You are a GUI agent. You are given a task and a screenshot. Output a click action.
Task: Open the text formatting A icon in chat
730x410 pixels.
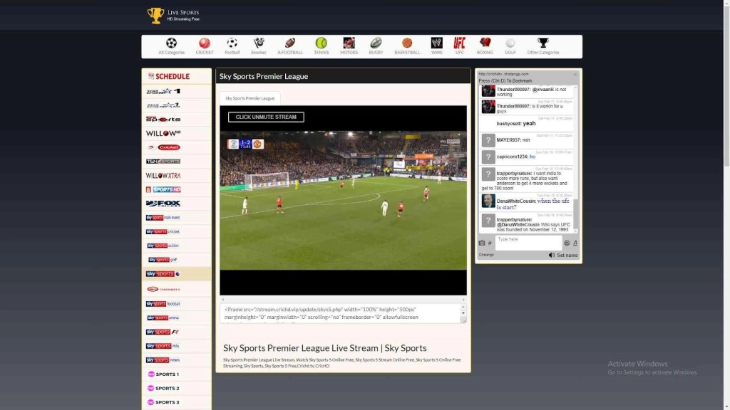click(575, 243)
